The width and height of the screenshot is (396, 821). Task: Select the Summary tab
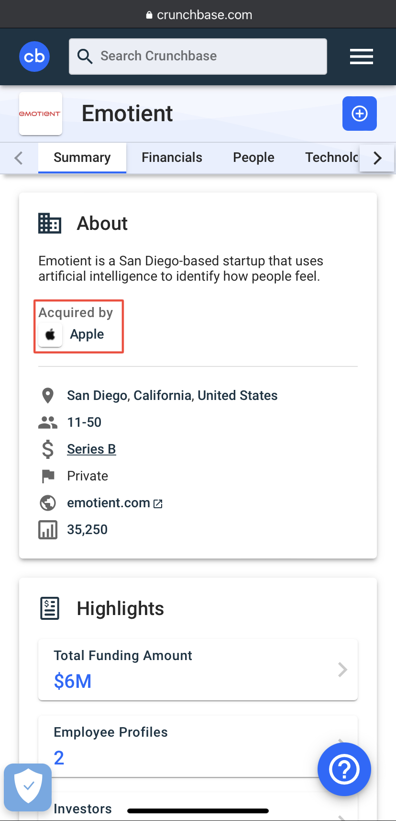pos(82,158)
